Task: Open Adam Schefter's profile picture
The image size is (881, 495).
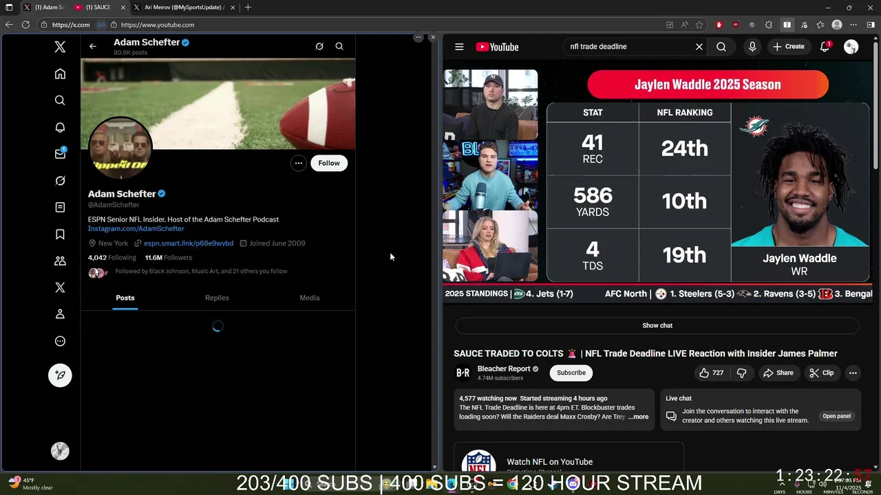Action: tap(120, 148)
